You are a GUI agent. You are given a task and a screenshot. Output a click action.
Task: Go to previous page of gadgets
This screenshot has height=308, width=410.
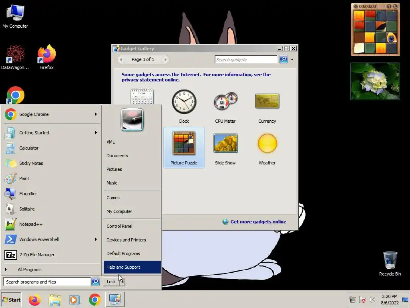tap(121, 59)
